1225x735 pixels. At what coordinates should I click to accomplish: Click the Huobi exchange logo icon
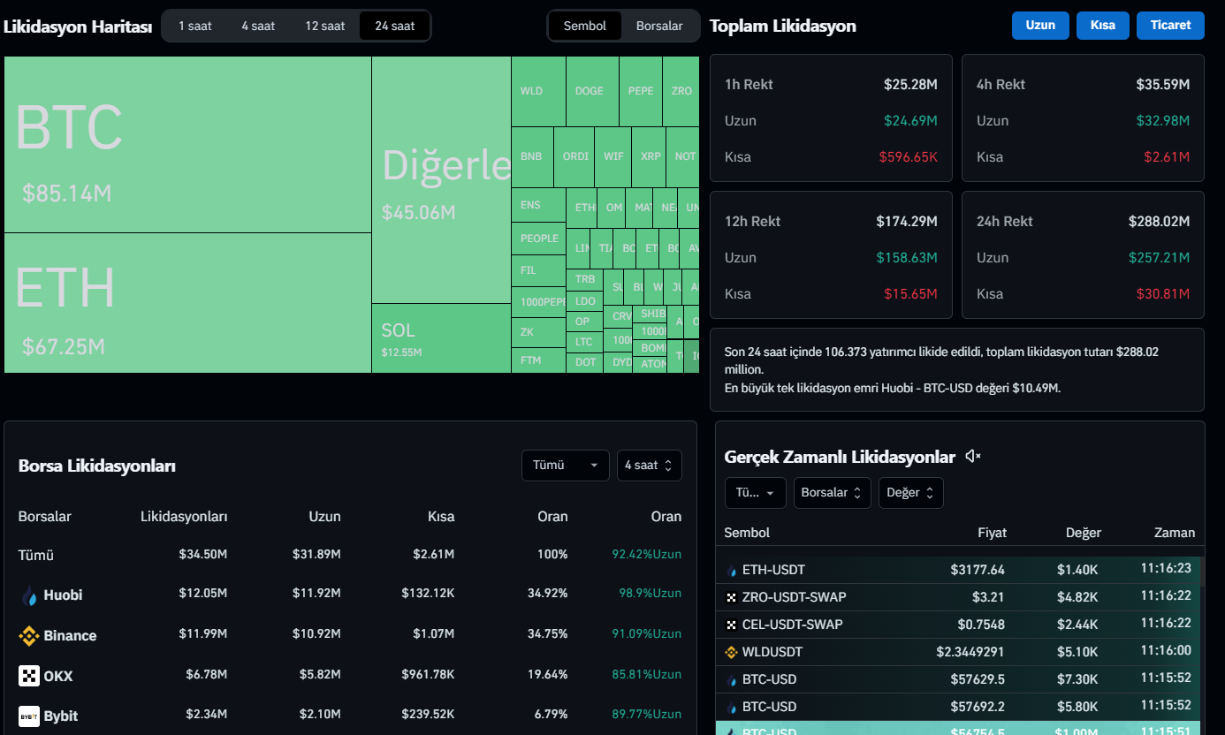pyautogui.click(x=29, y=595)
